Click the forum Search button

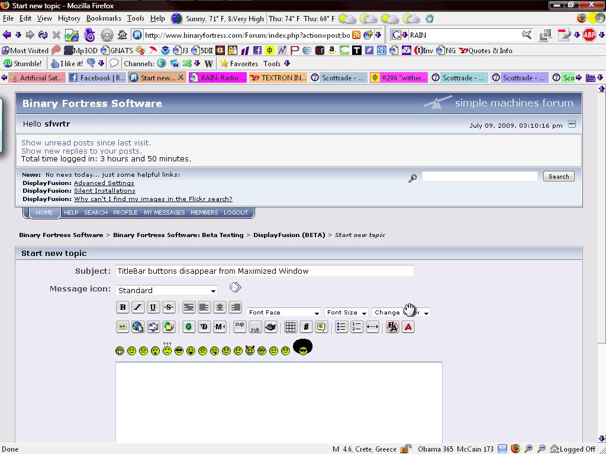pyautogui.click(x=558, y=176)
